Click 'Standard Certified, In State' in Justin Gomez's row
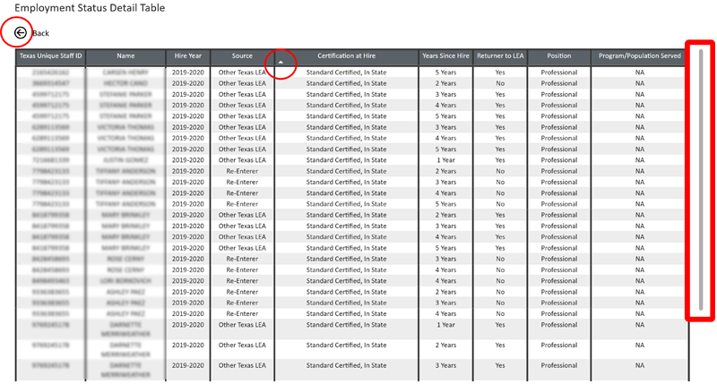The height and width of the screenshot is (384, 717). click(346, 160)
